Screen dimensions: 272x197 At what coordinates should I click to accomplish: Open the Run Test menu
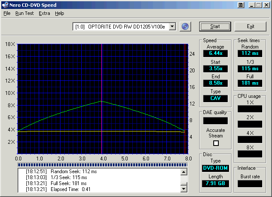(x=24, y=13)
